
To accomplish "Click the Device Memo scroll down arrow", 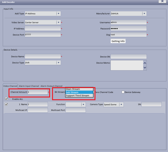I will (145, 68).
